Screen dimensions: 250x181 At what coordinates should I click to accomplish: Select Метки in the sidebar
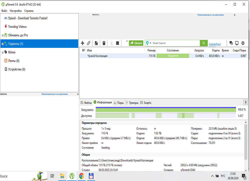pyautogui.click(x=12, y=52)
